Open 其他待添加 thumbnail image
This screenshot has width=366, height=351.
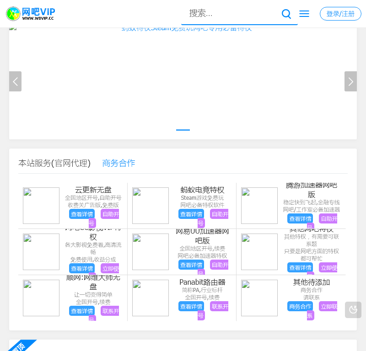(x=259, y=298)
